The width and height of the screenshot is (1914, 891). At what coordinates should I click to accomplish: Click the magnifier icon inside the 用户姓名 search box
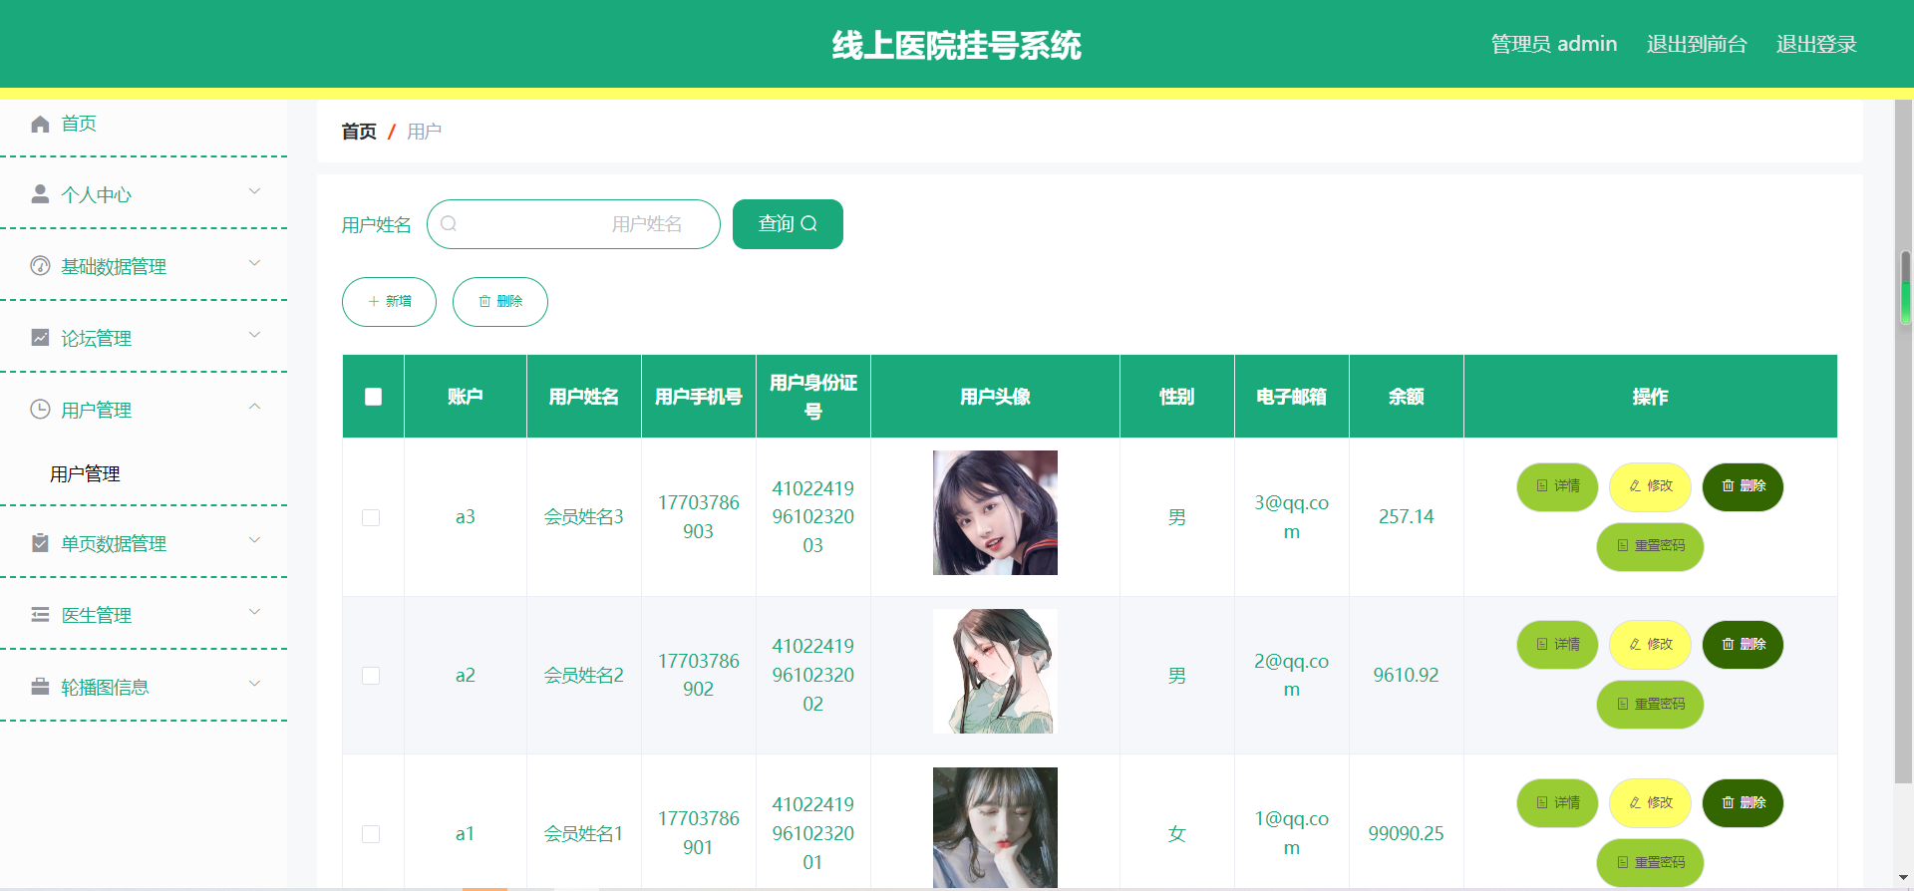(x=449, y=224)
